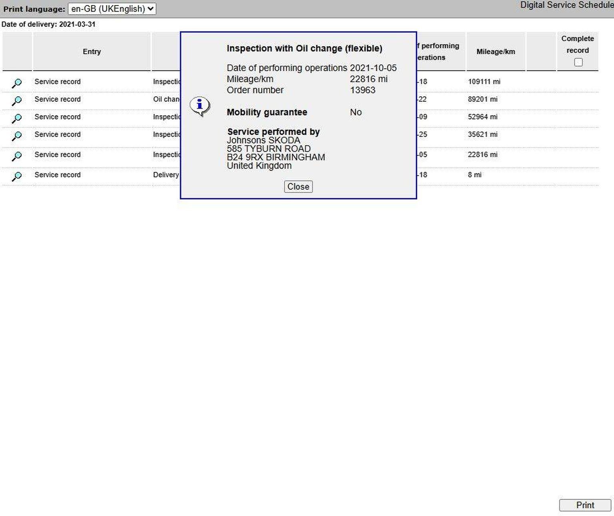Click the Entry column header
The image size is (614, 516).
point(92,52)
